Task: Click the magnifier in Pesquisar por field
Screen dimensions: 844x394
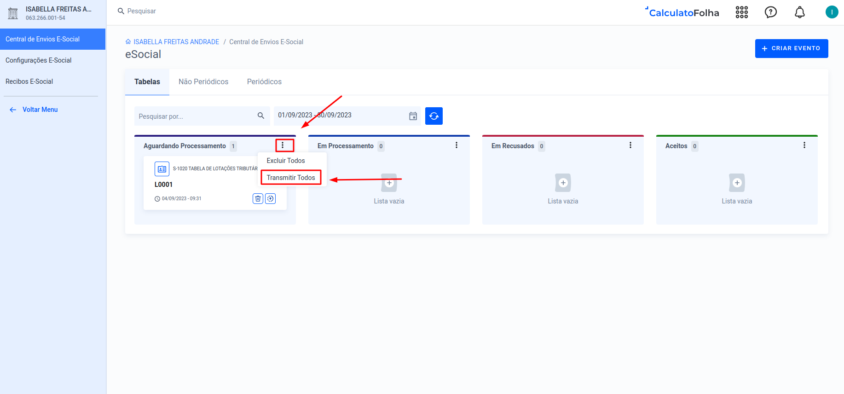Action: coord(261,116)
